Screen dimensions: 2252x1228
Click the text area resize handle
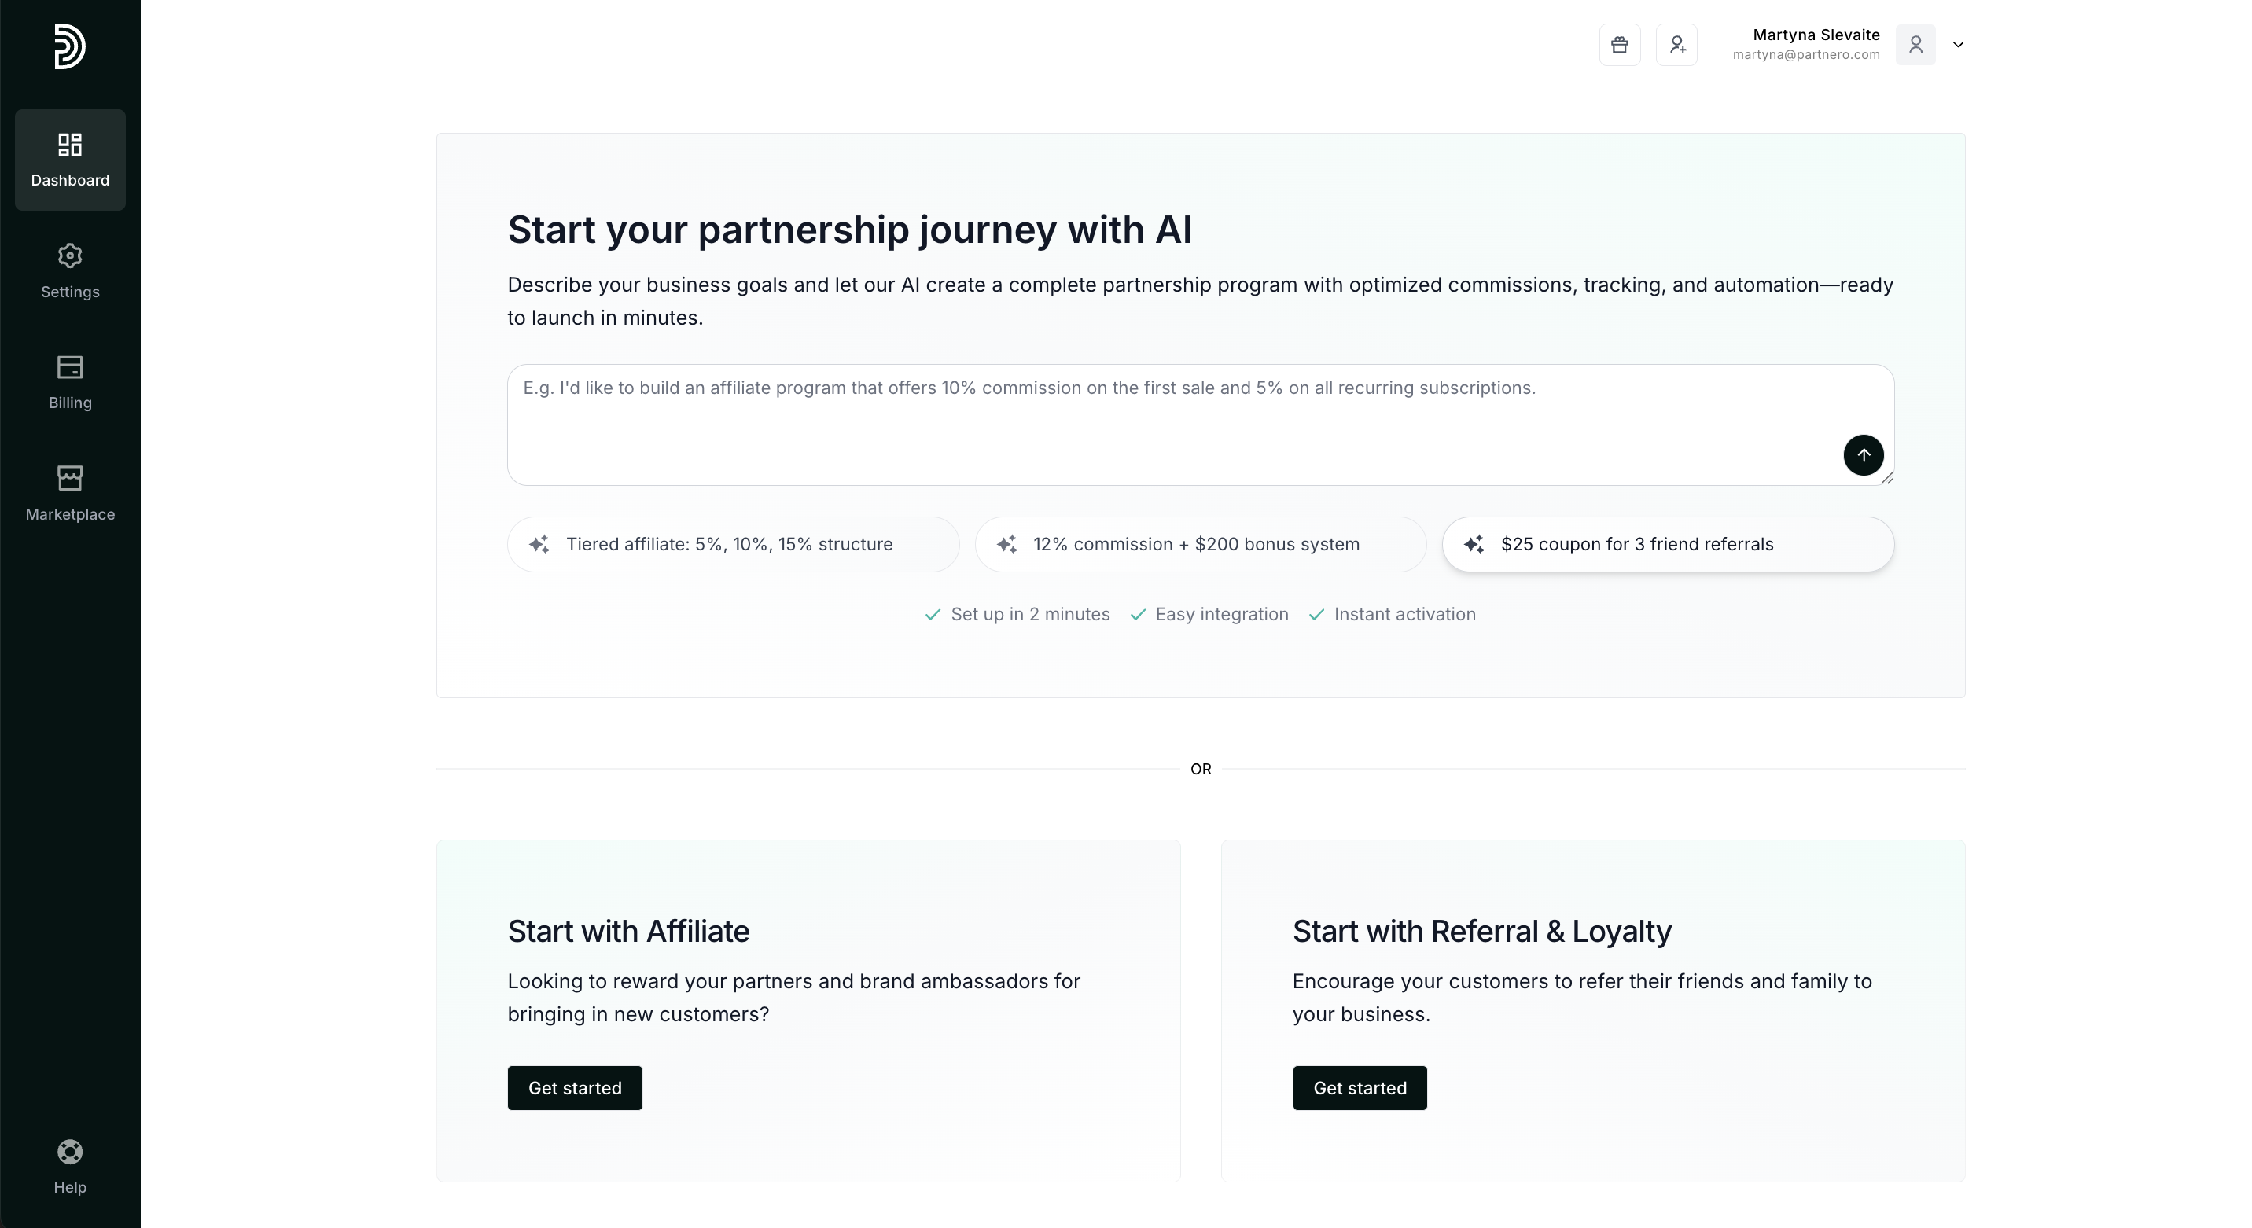(1887, 478)
